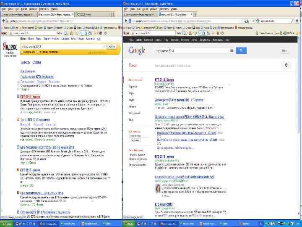The image size is (302, 227).
Task: Open Закладки menu in left Firefox window
Action: click(x=33, y=9)
